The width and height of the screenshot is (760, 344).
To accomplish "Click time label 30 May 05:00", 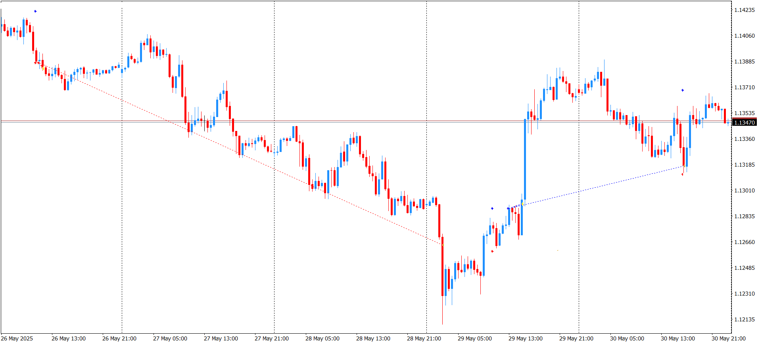I will pos(627,338).
